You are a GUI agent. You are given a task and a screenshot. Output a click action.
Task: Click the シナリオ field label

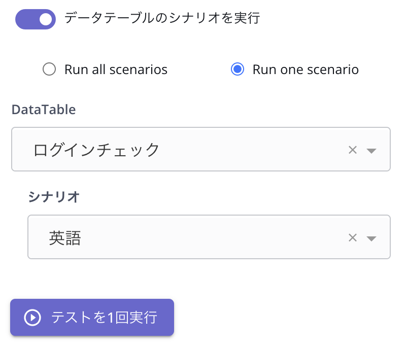pos(54,197)
